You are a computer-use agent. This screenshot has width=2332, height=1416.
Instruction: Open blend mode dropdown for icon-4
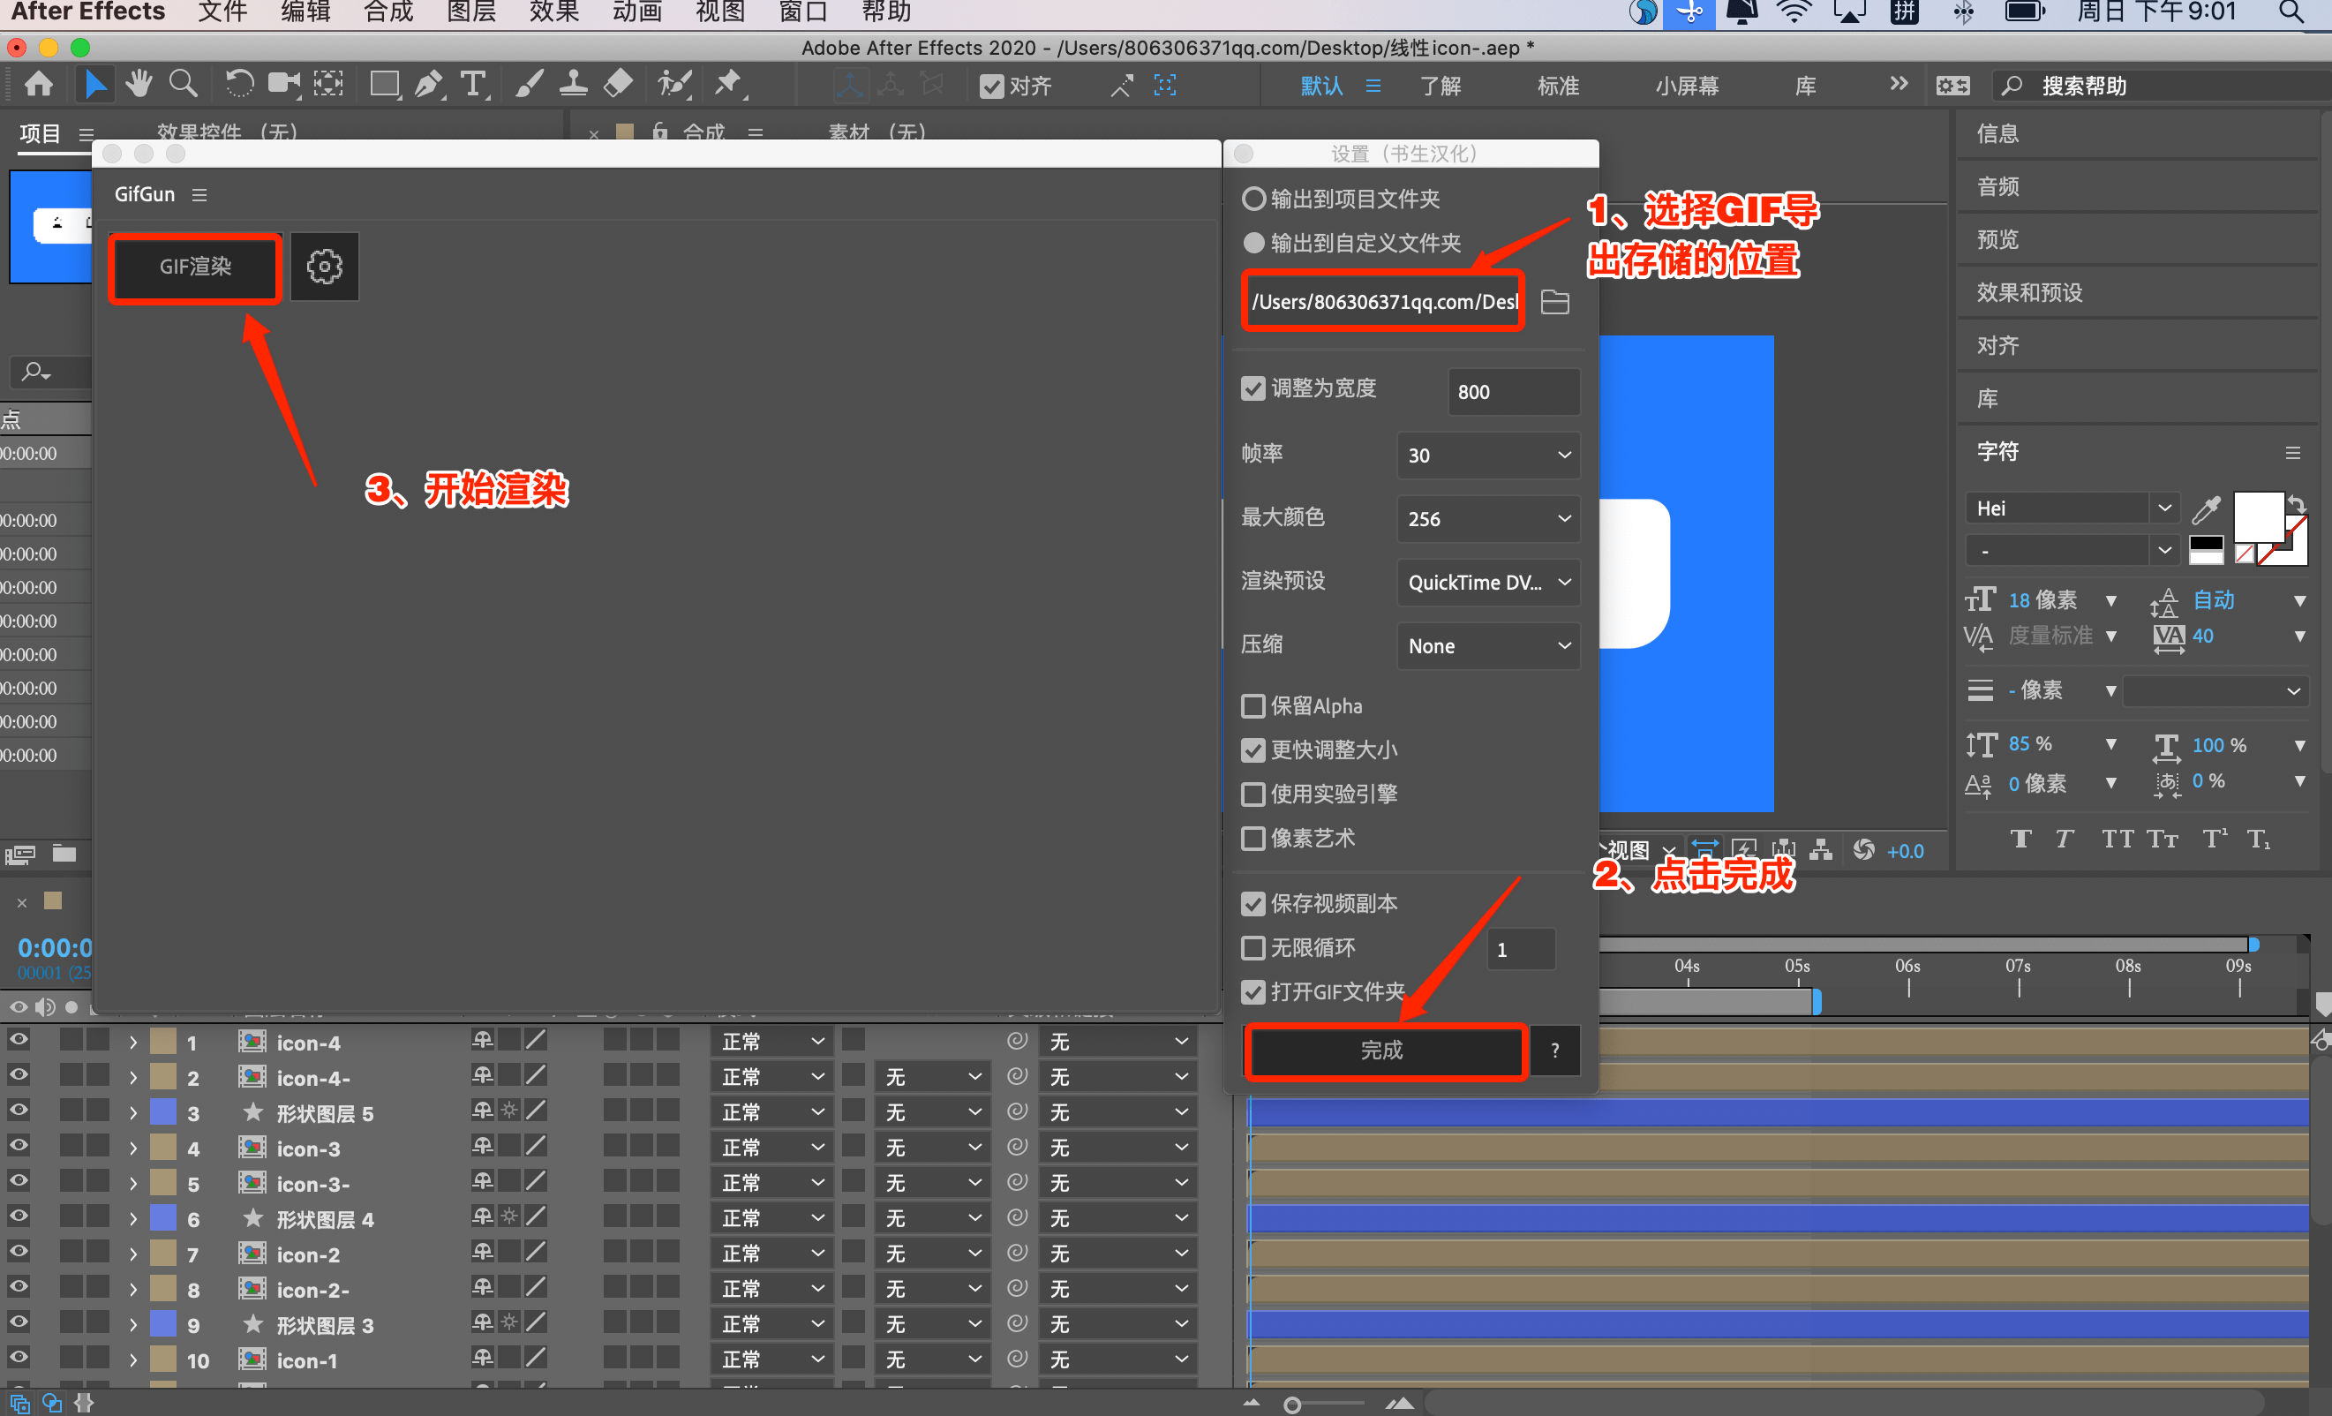(771, 1042)
